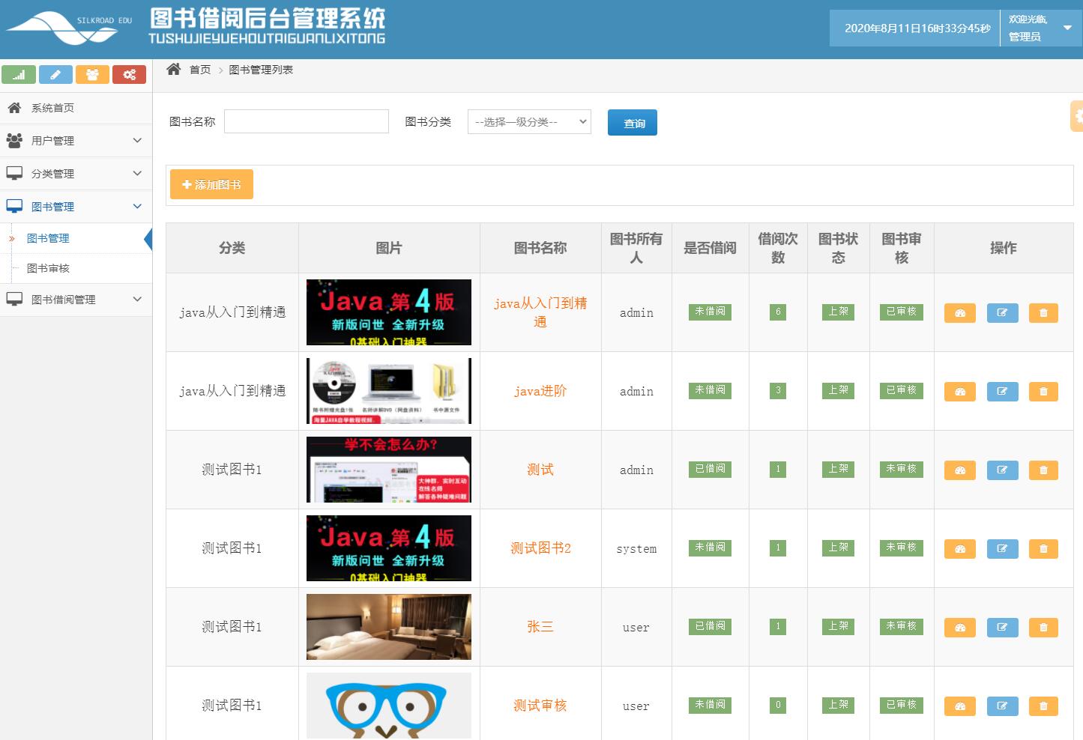Open the 管理员 account dropdown in the header

[1042, 28]
